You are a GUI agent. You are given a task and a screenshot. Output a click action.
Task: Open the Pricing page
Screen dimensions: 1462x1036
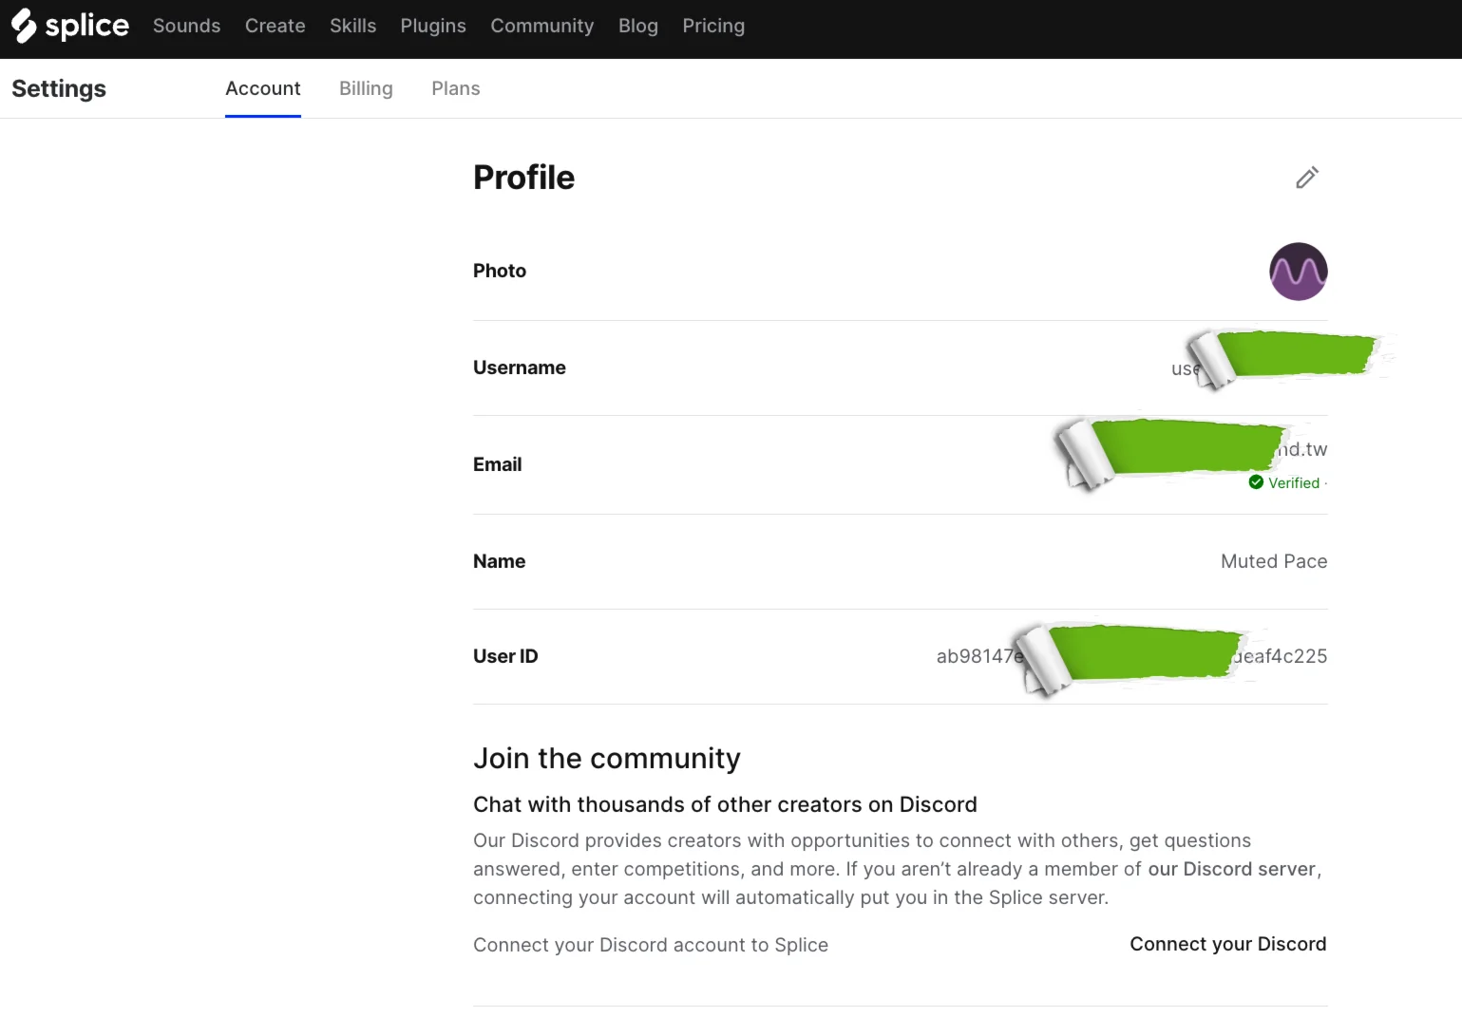coord(712,26)
